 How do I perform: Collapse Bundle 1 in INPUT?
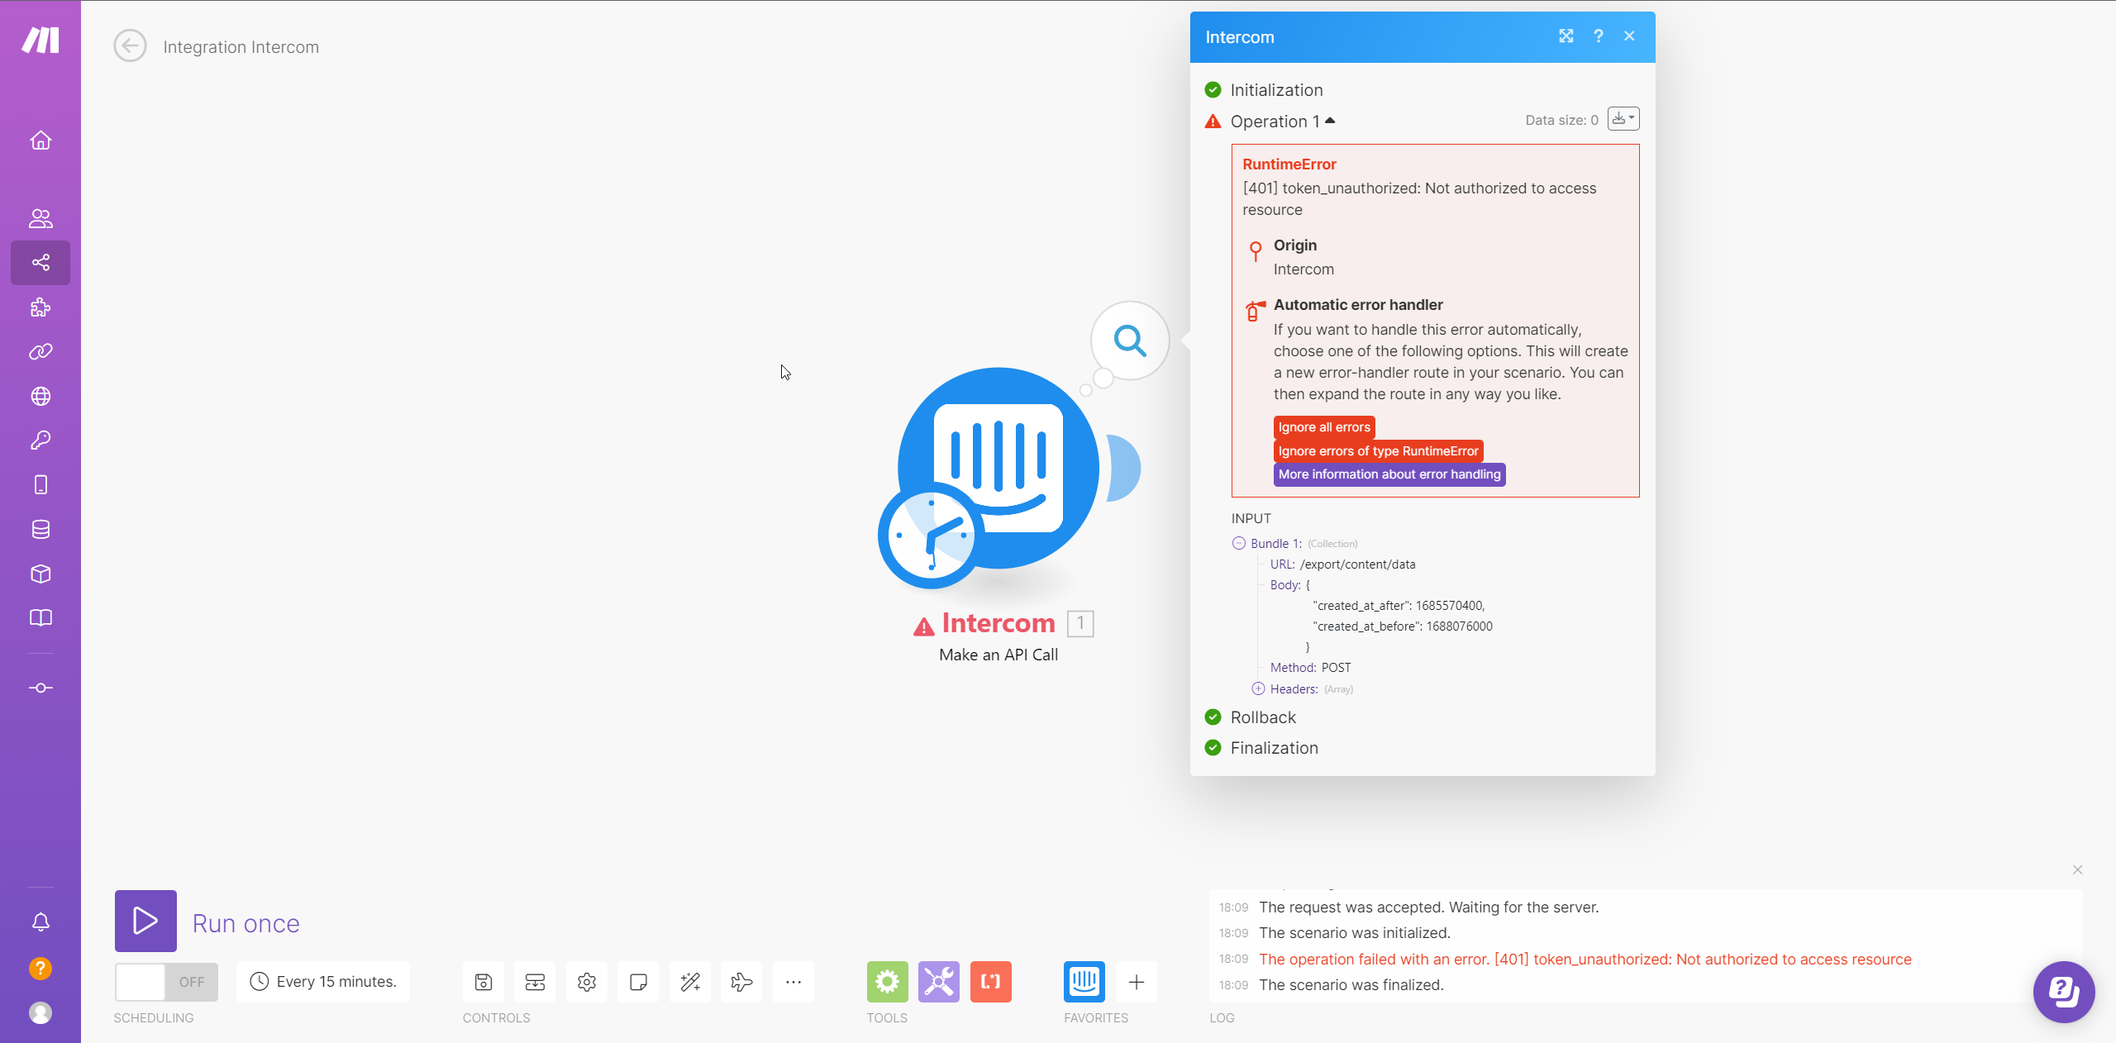point(1239,543)
